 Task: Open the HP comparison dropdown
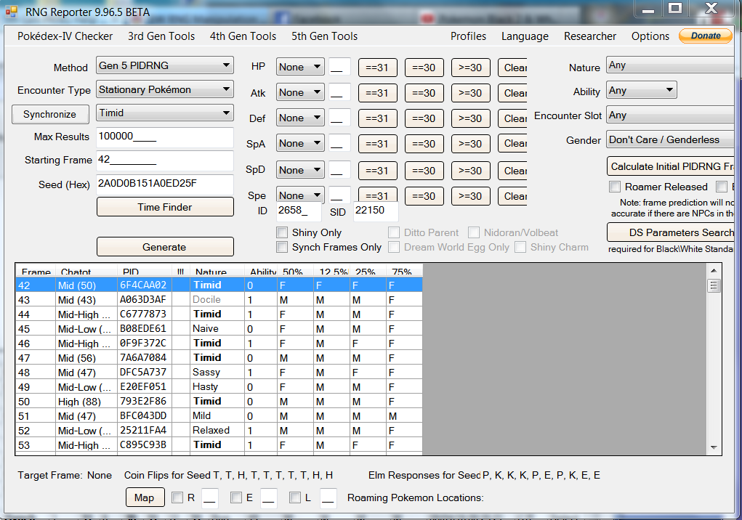(x=300, y=67)
